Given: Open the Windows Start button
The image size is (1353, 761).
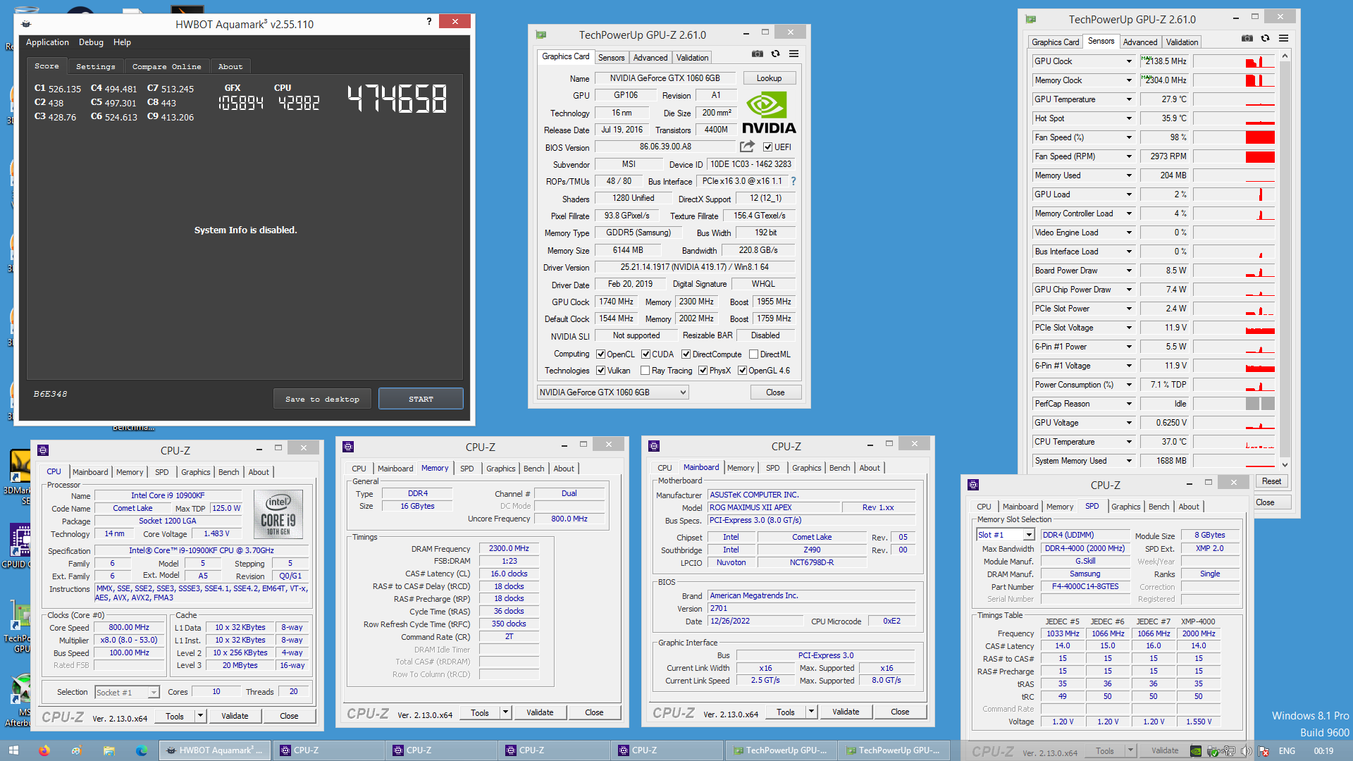Looking at the screenshot, I should (13, 750).
